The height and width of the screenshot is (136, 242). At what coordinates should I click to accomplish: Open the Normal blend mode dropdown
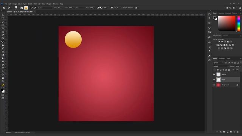coord(220,66)
